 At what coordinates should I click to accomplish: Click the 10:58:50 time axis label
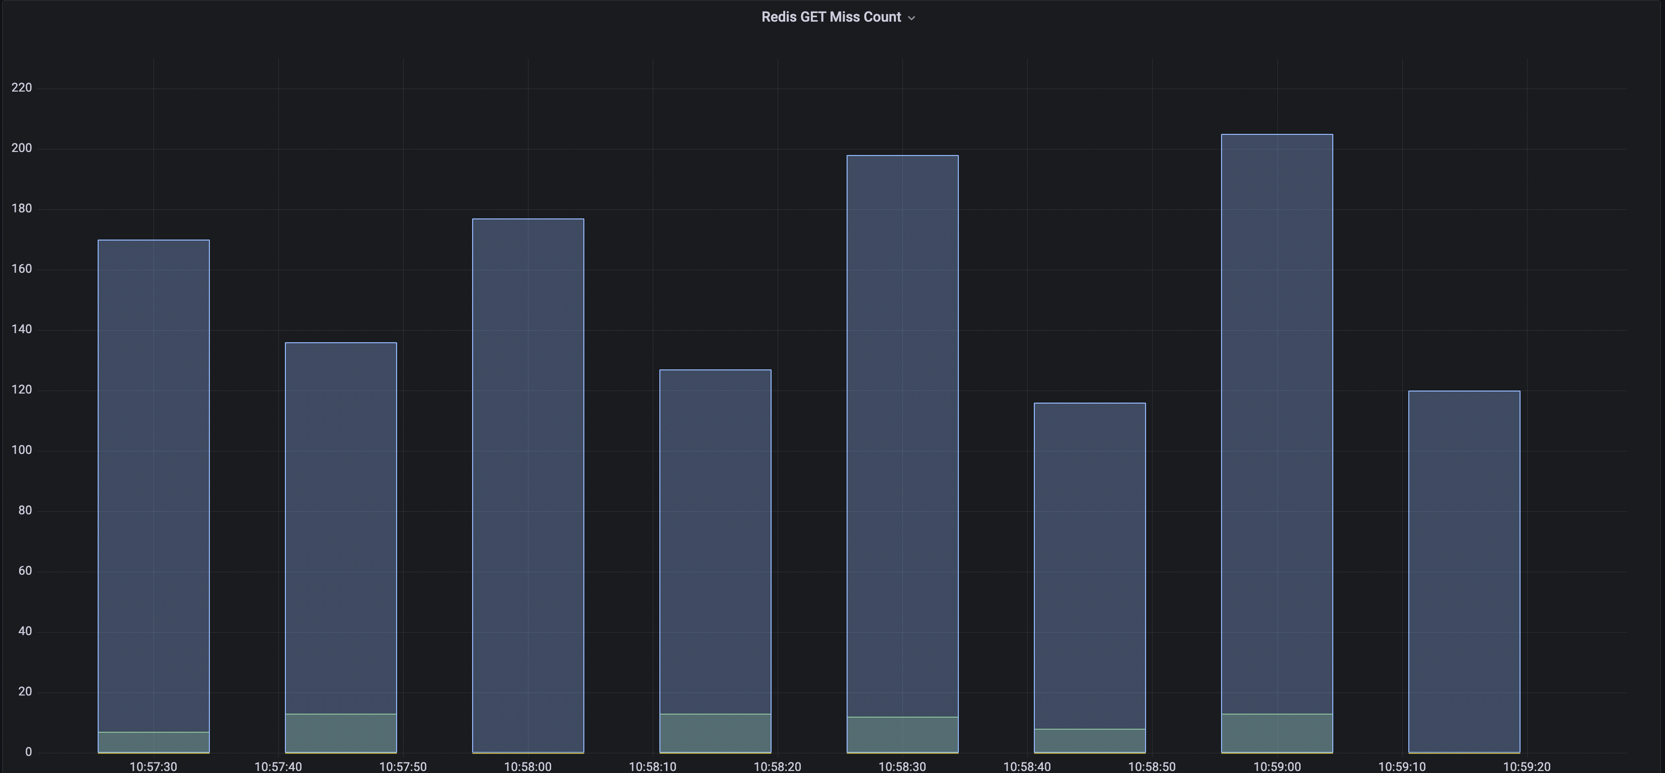coord(1152,766)
